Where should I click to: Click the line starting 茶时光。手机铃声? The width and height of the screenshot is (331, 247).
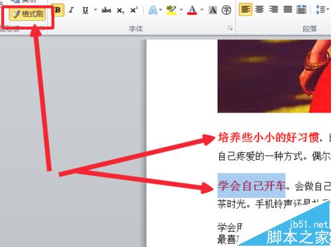pyautogui.click(x=273, y=203)
